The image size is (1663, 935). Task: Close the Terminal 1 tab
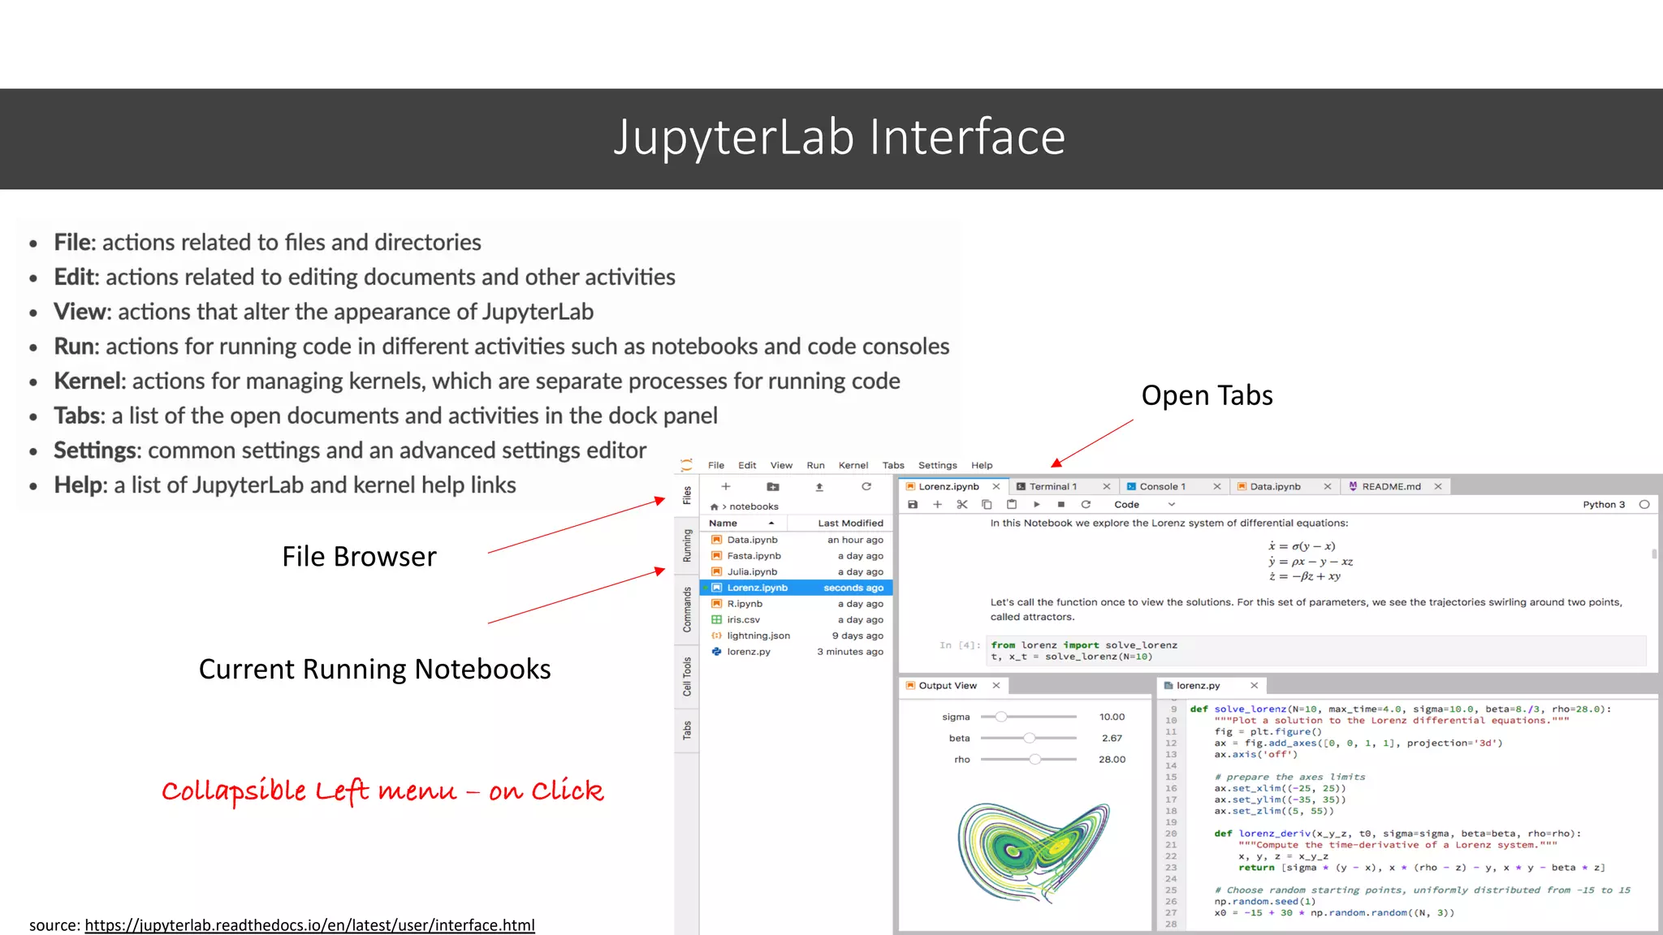1106,486
